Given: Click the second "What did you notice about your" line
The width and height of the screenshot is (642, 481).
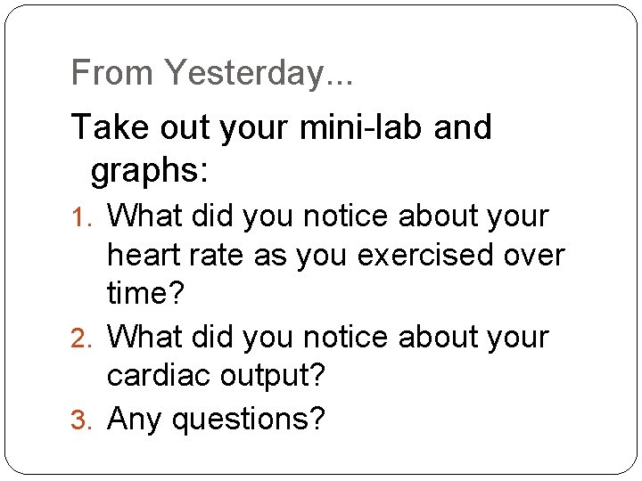Looking at the screenshot, I should tap(328, 338).
